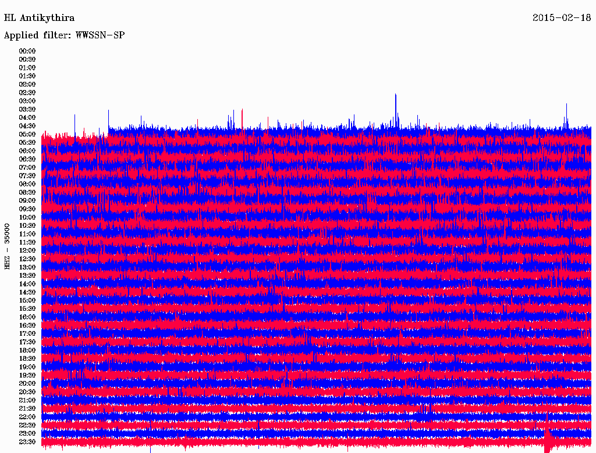Click the 19:30 time label
Image resolution: width=596 pixels, height=453 pixels.
(27, 375)
